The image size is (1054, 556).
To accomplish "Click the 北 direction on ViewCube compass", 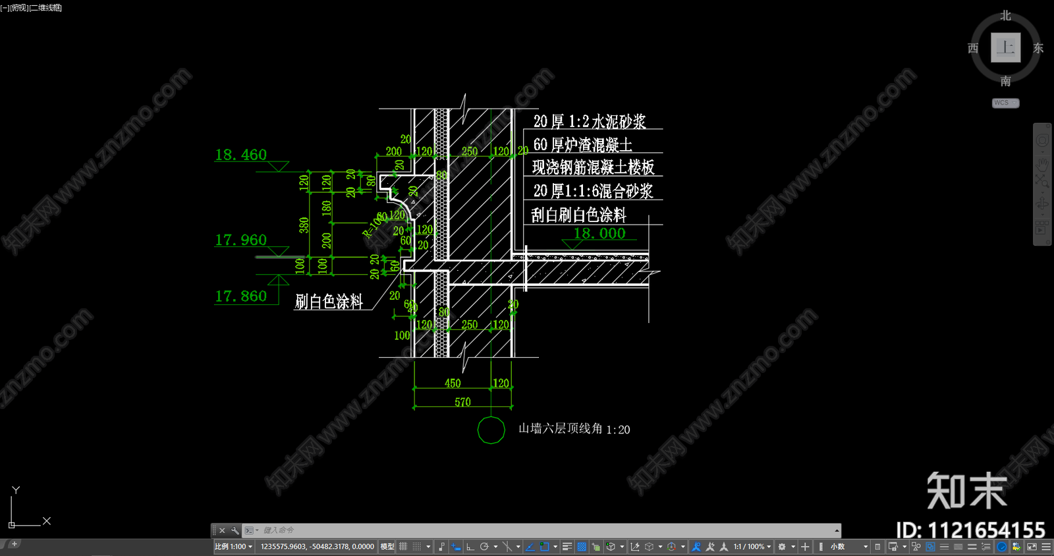I will pyautogui.click(x=1005, y=15).
